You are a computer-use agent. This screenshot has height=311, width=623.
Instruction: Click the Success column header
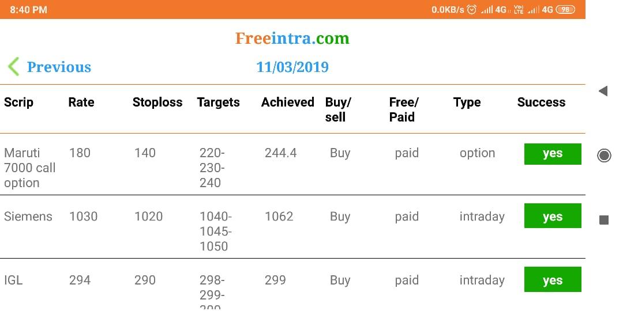click(x=541, y=103)
